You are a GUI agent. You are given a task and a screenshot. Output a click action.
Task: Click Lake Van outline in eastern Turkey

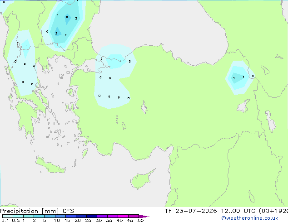coord(243,106)
